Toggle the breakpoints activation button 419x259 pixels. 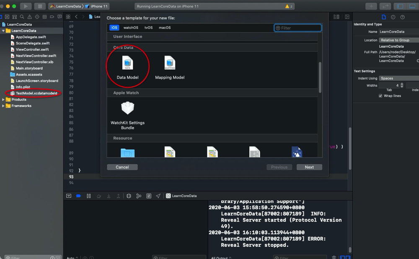point(79,196)
